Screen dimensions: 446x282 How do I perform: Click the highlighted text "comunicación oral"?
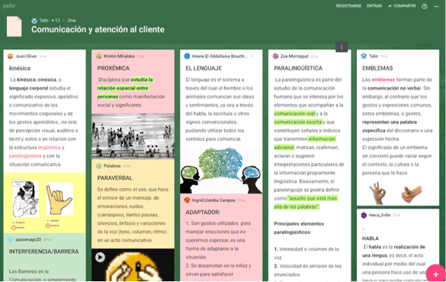pyautogui.click(x=295, y=114)
